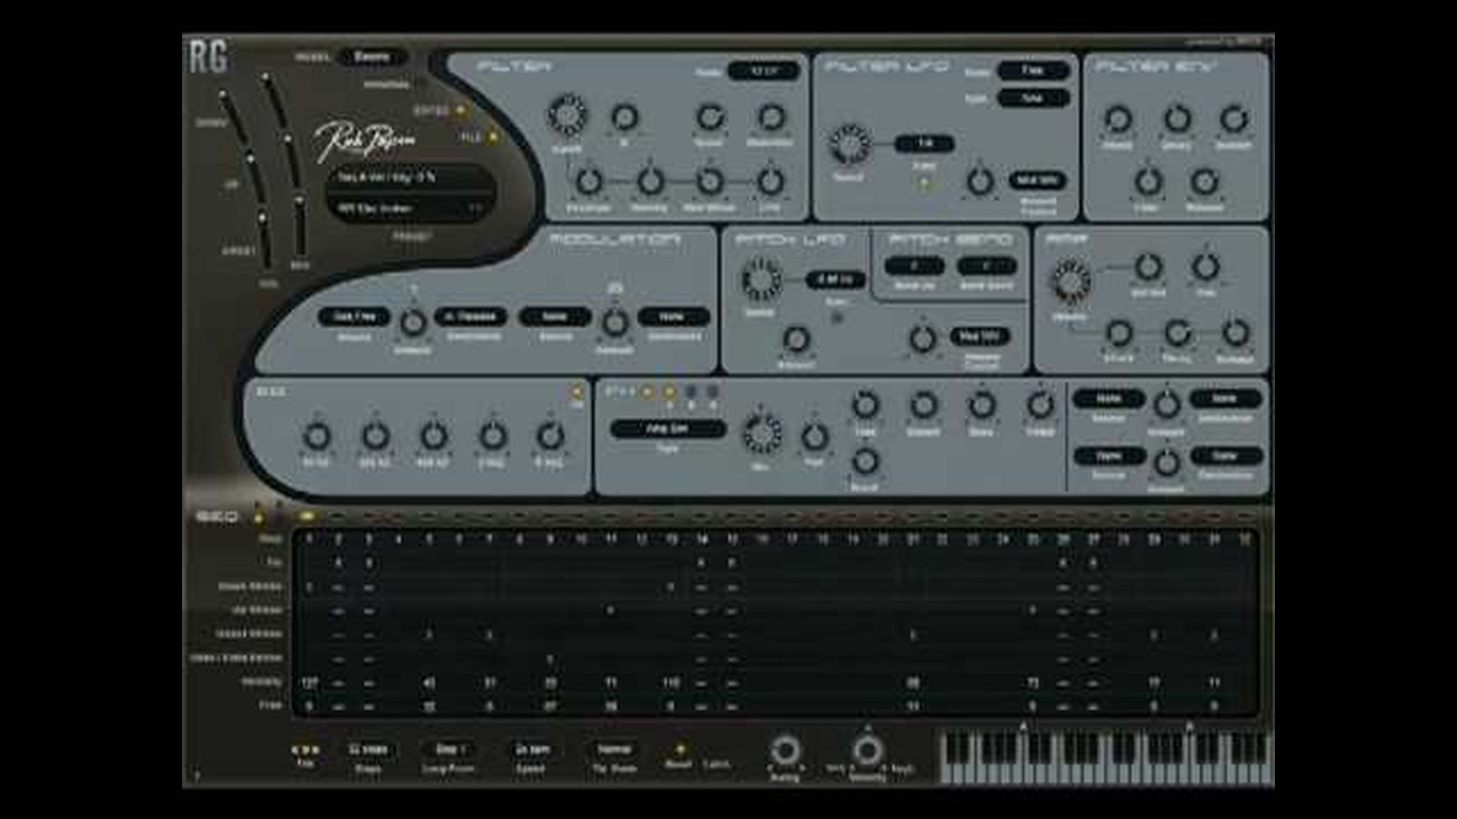Image resolution: width=1457 pixels, height=819 pixels.
Task: Toggle the EQ on/off LED
Action: pos(576,393)
